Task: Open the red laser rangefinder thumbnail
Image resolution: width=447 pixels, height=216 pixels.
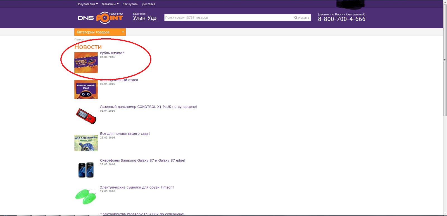Action: click(x=86, y=116)
